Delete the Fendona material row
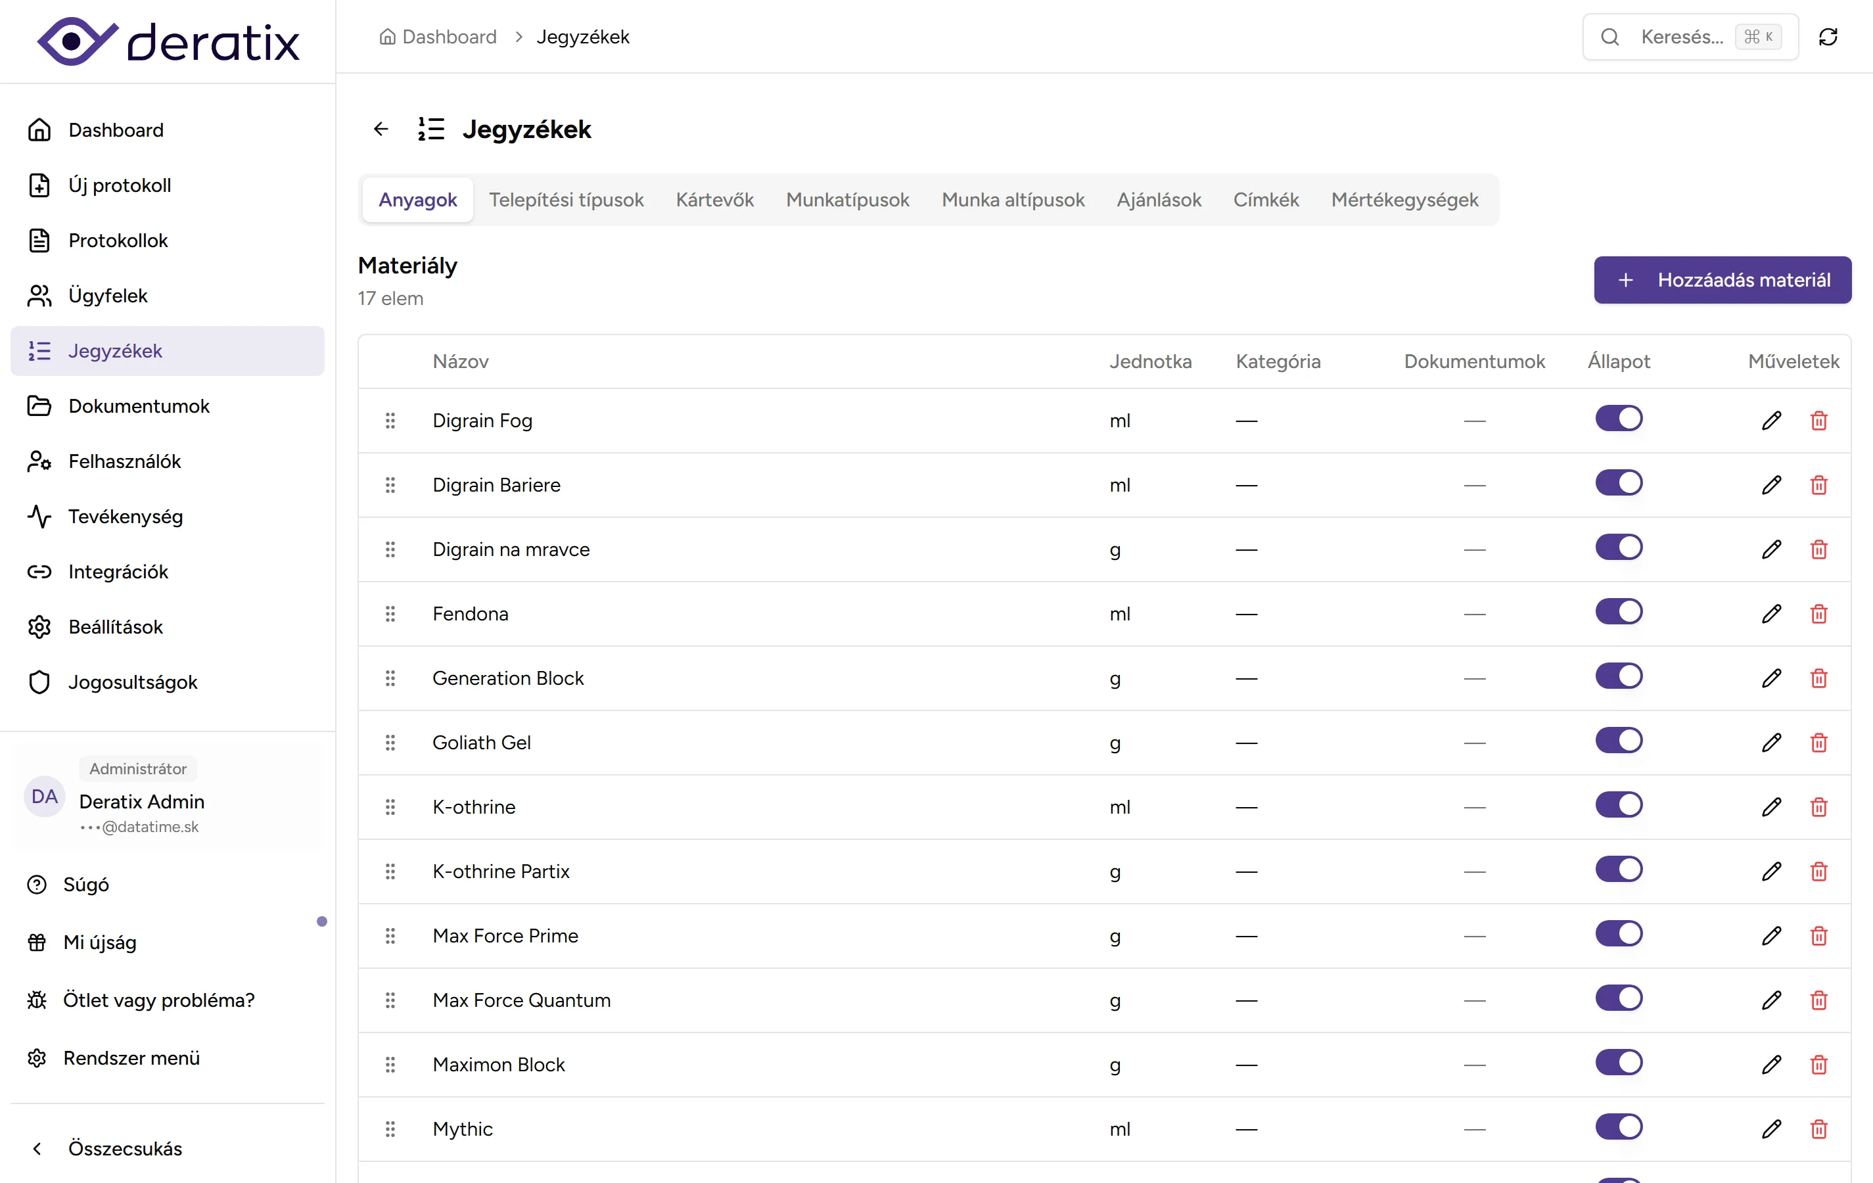The width and height of the screenshot is (1873, 1183). [1818, 614]
